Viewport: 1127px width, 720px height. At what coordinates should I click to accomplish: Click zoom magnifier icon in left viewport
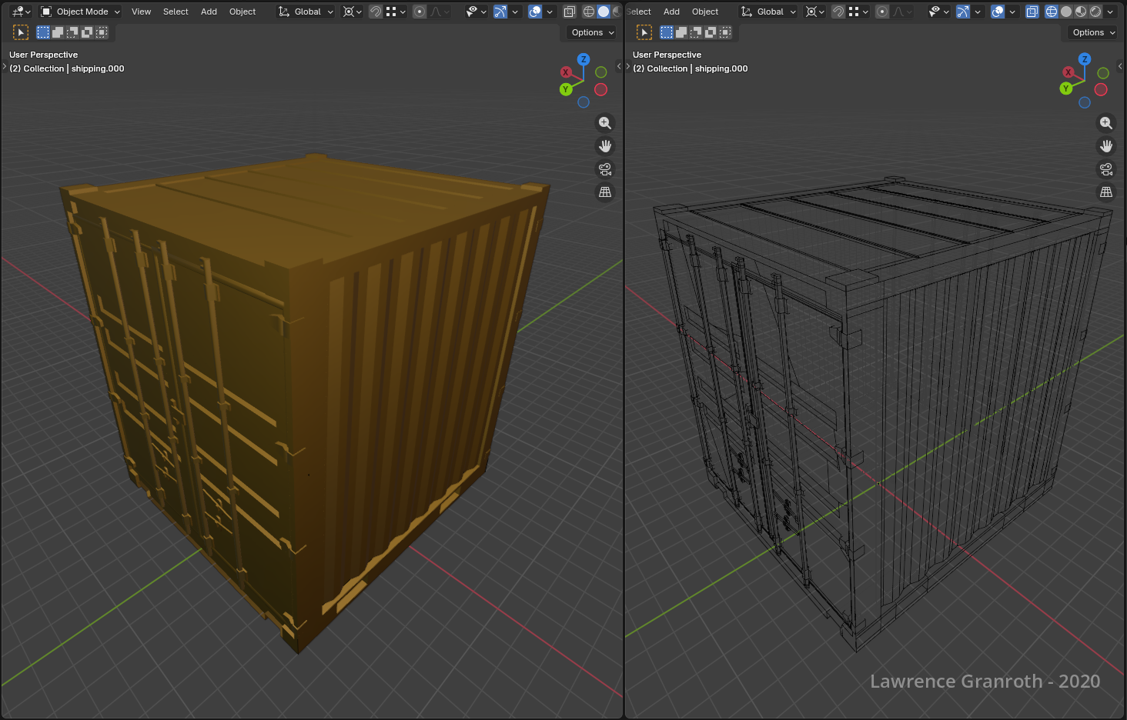(x=605, y=123)
